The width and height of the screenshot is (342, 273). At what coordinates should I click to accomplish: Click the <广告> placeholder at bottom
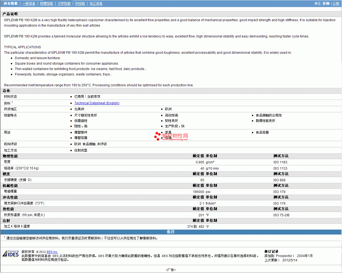(171, 270)
